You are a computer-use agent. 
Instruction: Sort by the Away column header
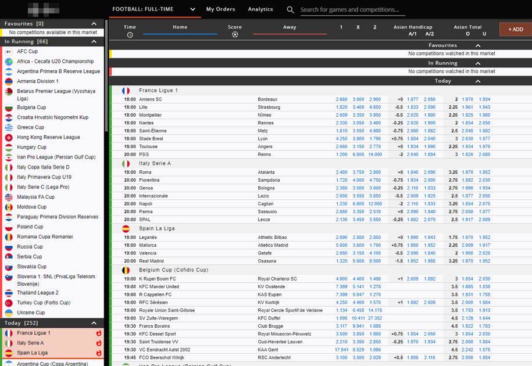point(290,27)
